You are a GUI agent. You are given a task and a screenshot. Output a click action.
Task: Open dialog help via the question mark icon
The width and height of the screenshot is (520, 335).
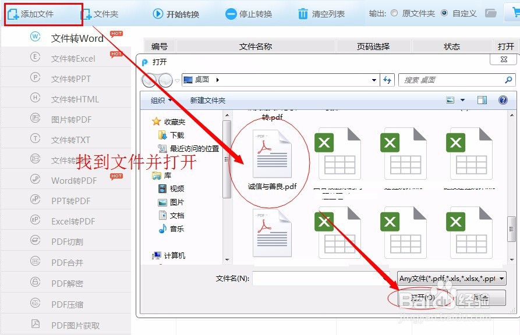click(502, 99)
